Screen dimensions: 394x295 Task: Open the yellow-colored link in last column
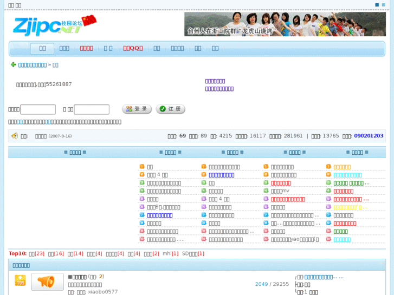[x=351, y=207]
